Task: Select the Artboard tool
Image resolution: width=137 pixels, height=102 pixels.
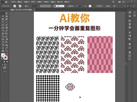Action: pyautogui.click(x=3, y=48)
